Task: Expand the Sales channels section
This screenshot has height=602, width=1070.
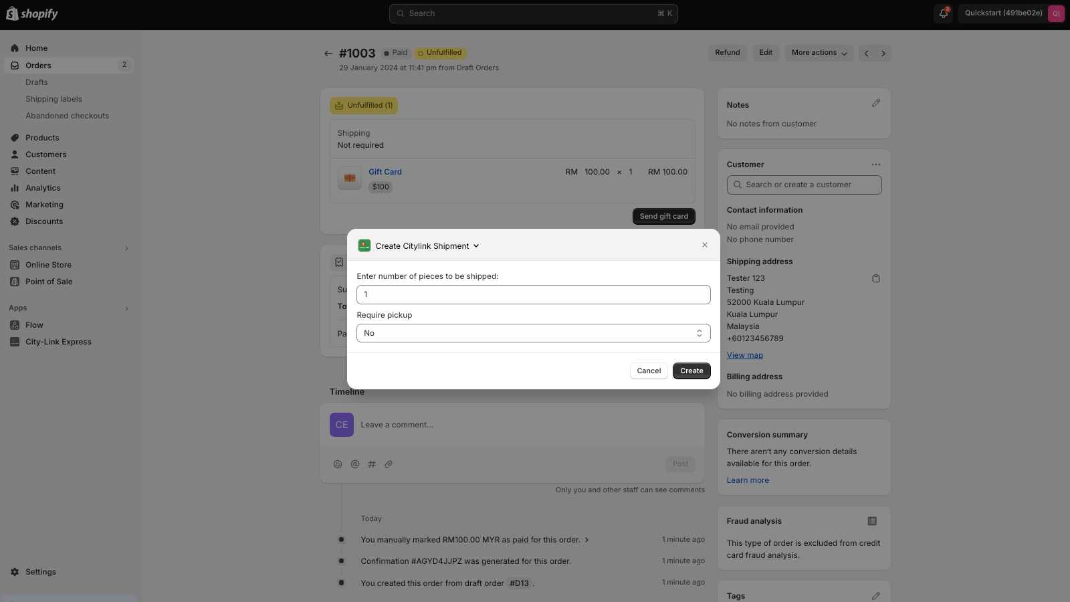Action: tap(126, 248)
